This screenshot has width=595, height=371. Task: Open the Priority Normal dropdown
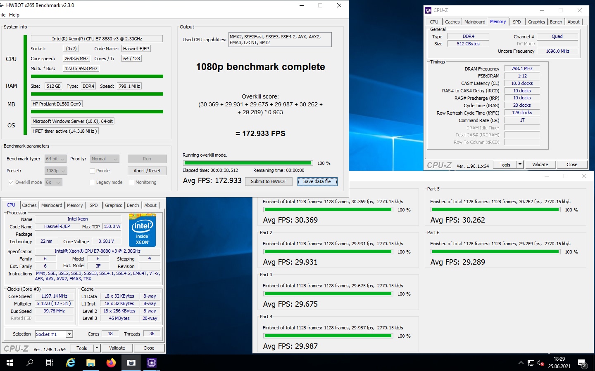pyautogui.click(x=105, y=159)
